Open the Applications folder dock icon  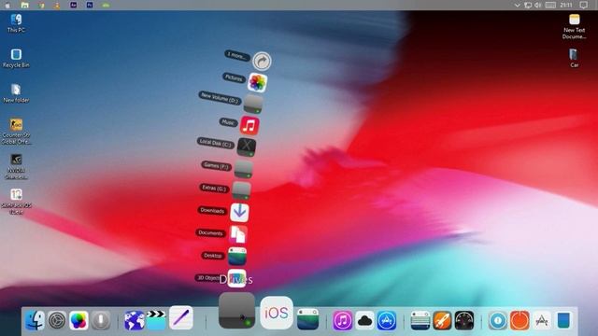point(542,320)
